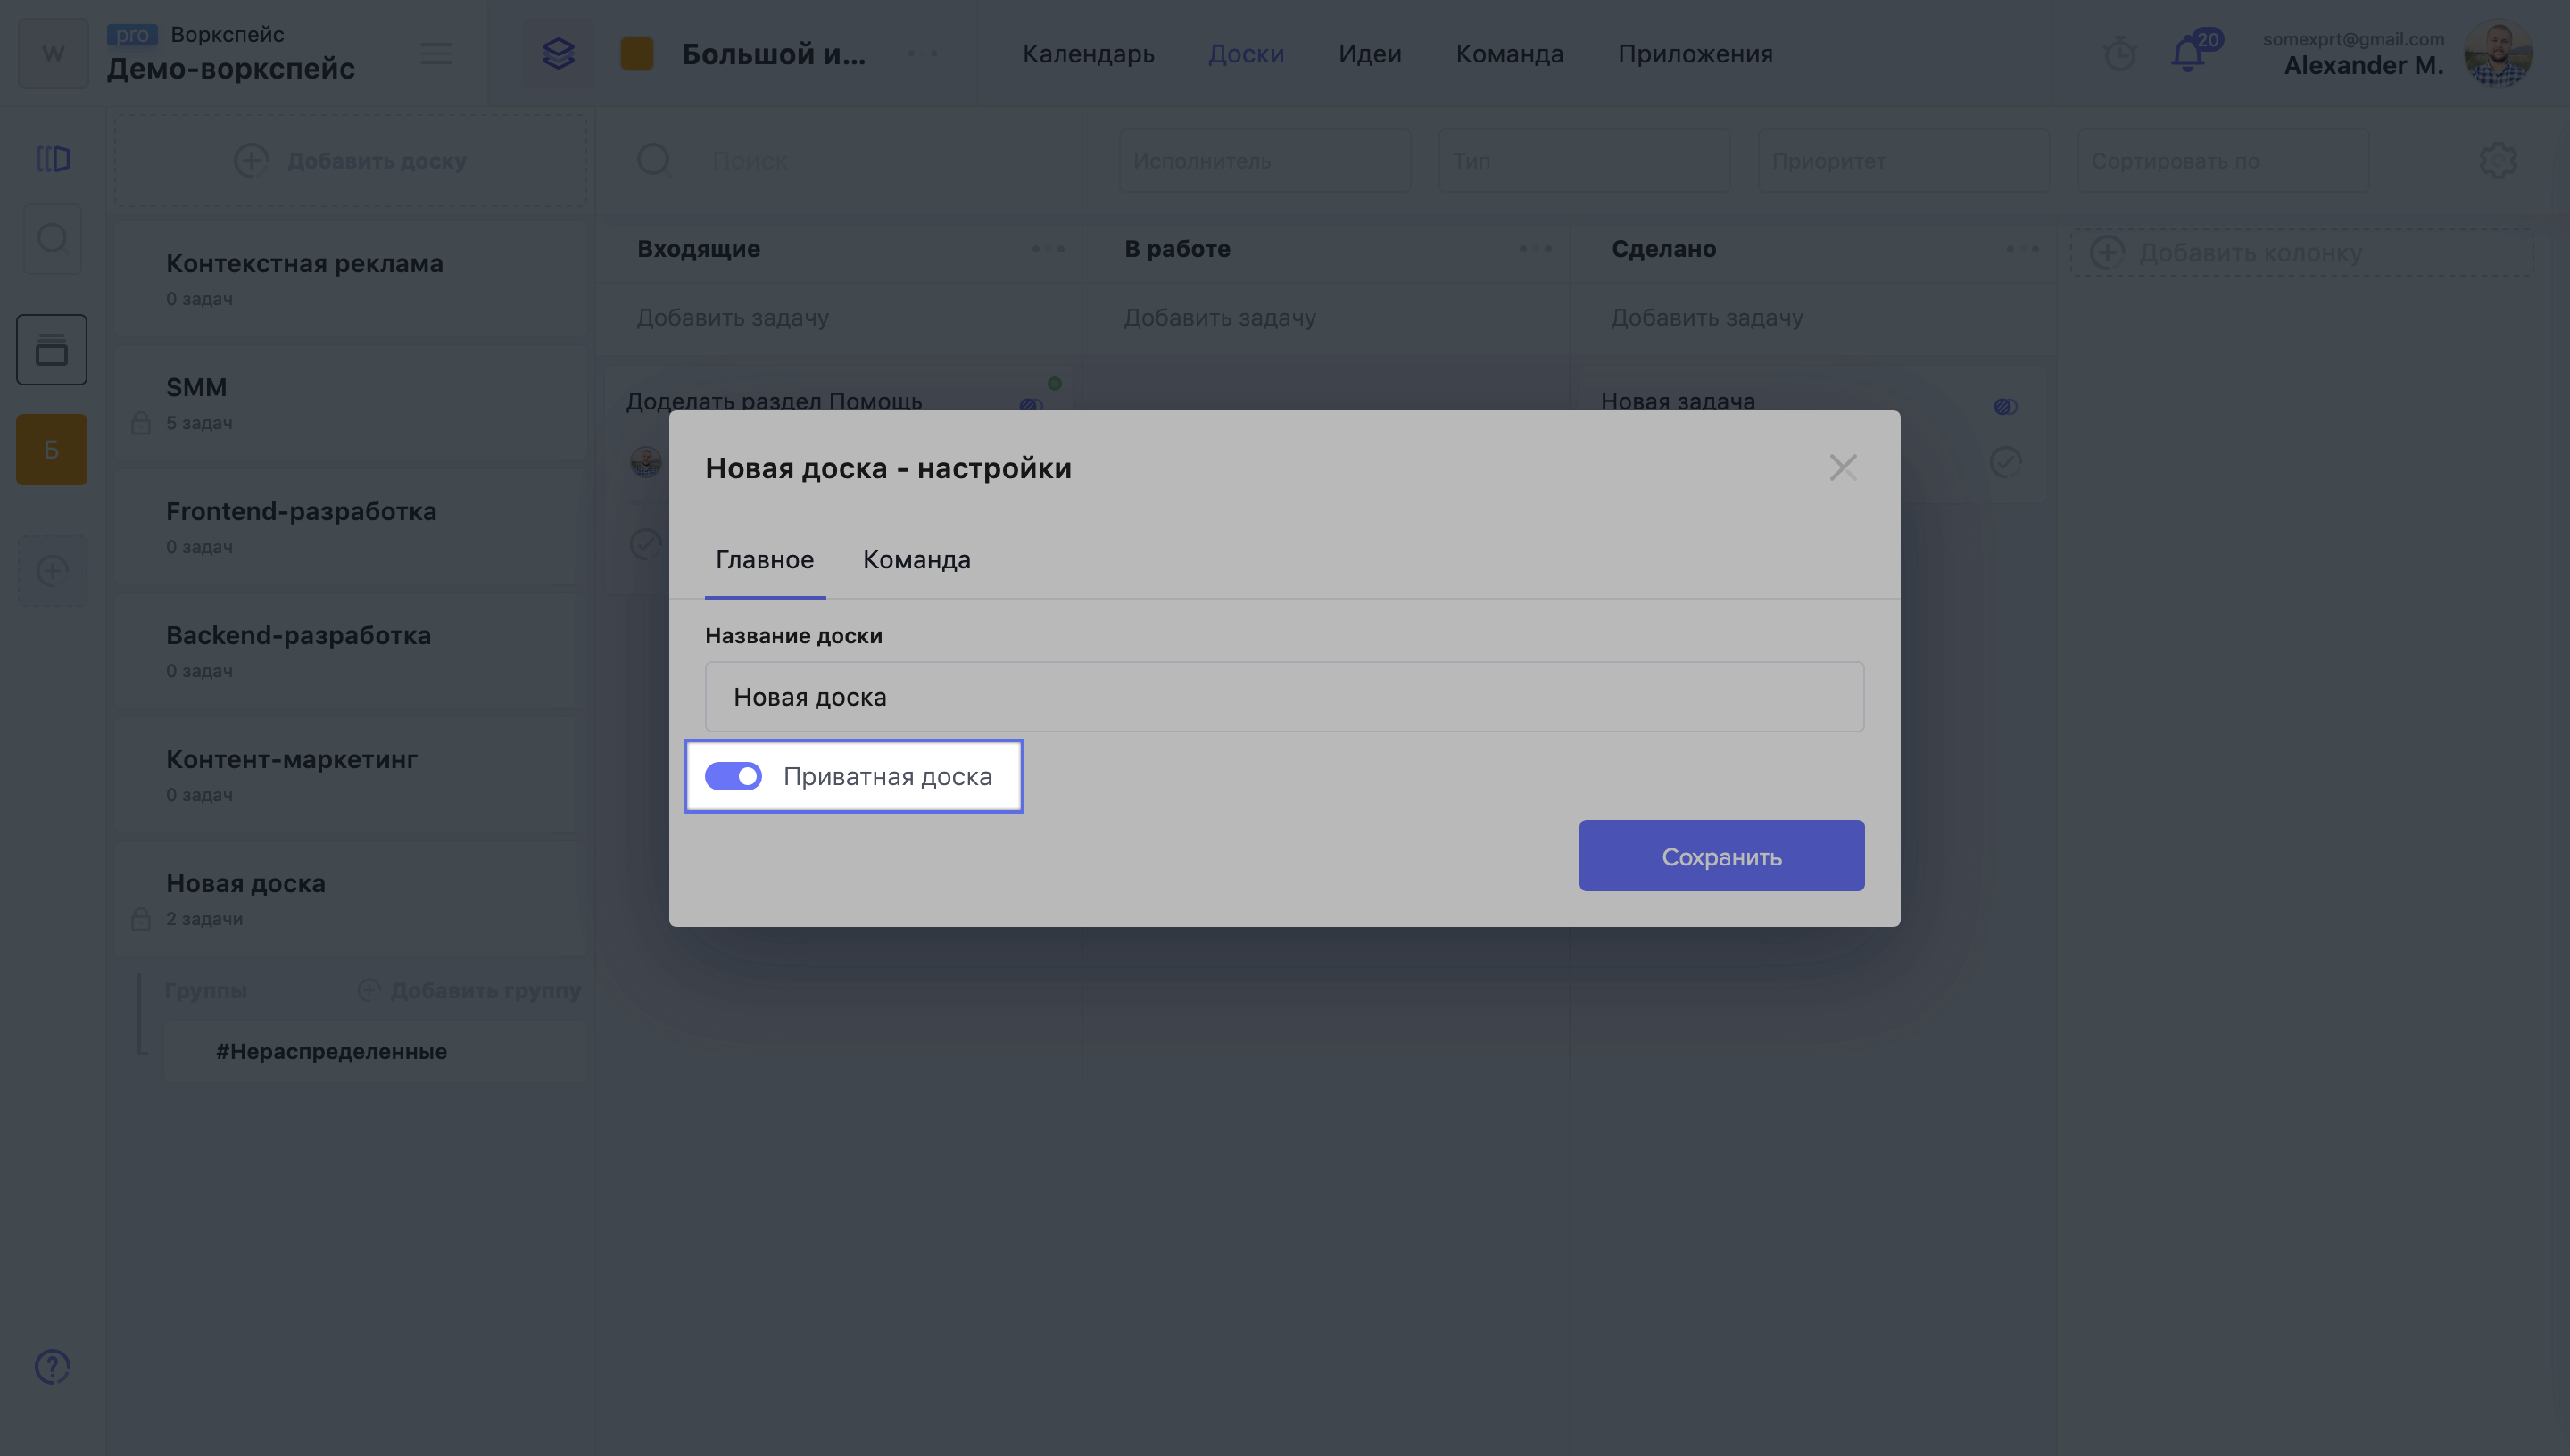This screenshot has height=1456, width=2570.
Task: Click the search magnifier icon beside Поиск
Action: pyautogui.click(x=653, y=159)
